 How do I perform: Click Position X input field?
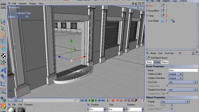coord(96,109)
